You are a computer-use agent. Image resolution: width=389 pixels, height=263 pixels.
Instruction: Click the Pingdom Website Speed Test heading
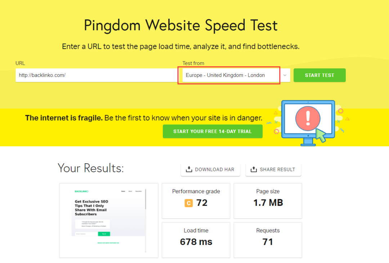[181, 26]
